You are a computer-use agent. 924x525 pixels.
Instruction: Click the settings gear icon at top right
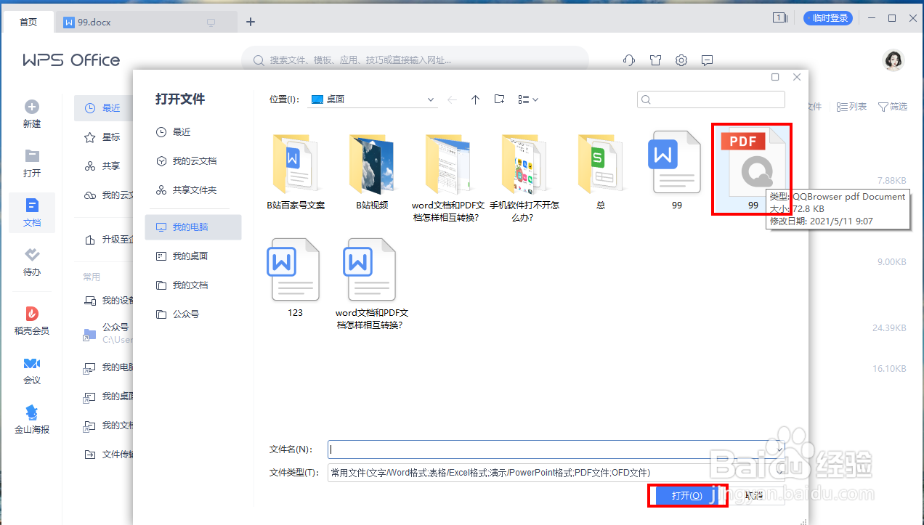click(681, 60)
